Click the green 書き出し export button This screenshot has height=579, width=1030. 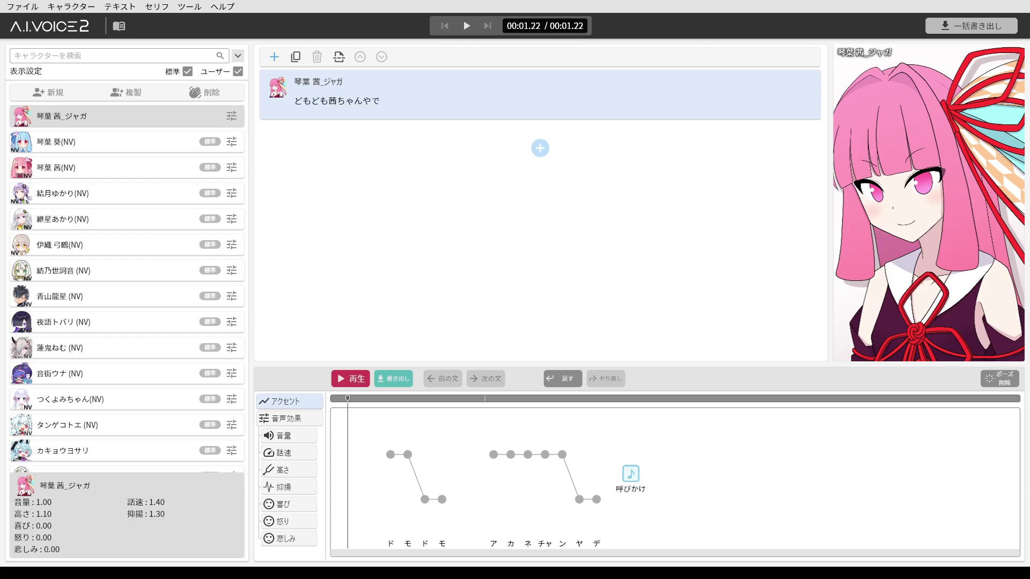[393, 378]
